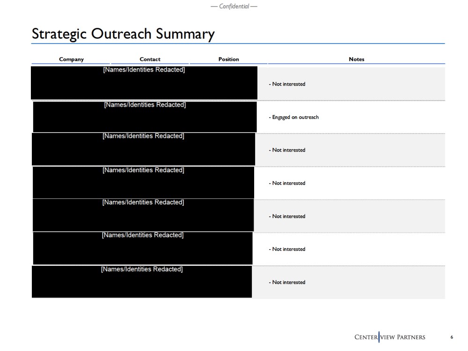
Task: Select the first row's Not interested note
Action: [x=287, y=84]
